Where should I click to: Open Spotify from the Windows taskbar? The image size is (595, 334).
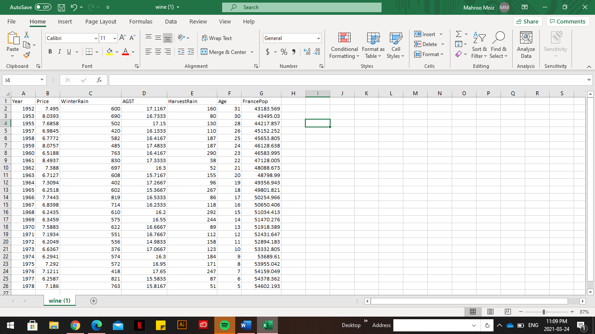[225, 325]
